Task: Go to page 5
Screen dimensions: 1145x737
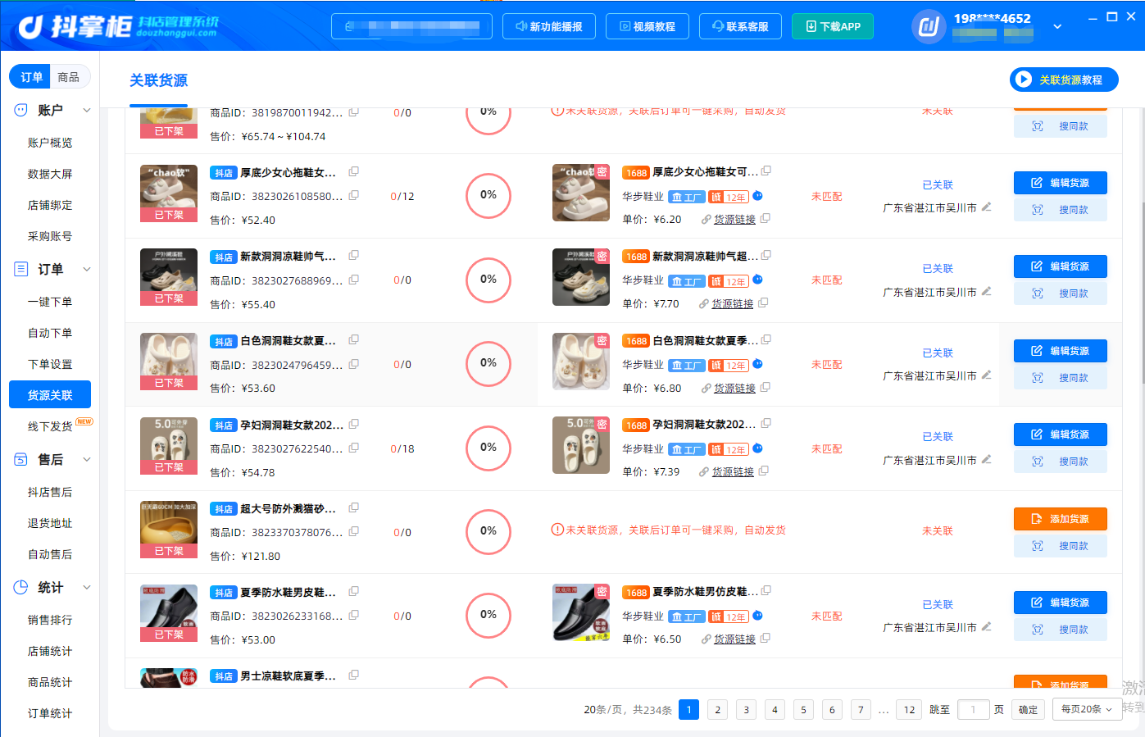Action: click(803, 710)
